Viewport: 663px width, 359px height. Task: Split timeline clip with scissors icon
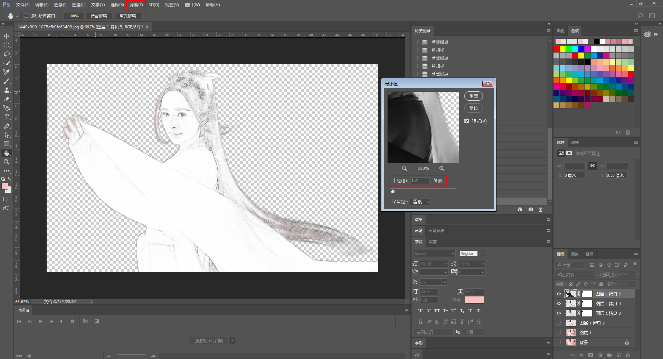86,321
